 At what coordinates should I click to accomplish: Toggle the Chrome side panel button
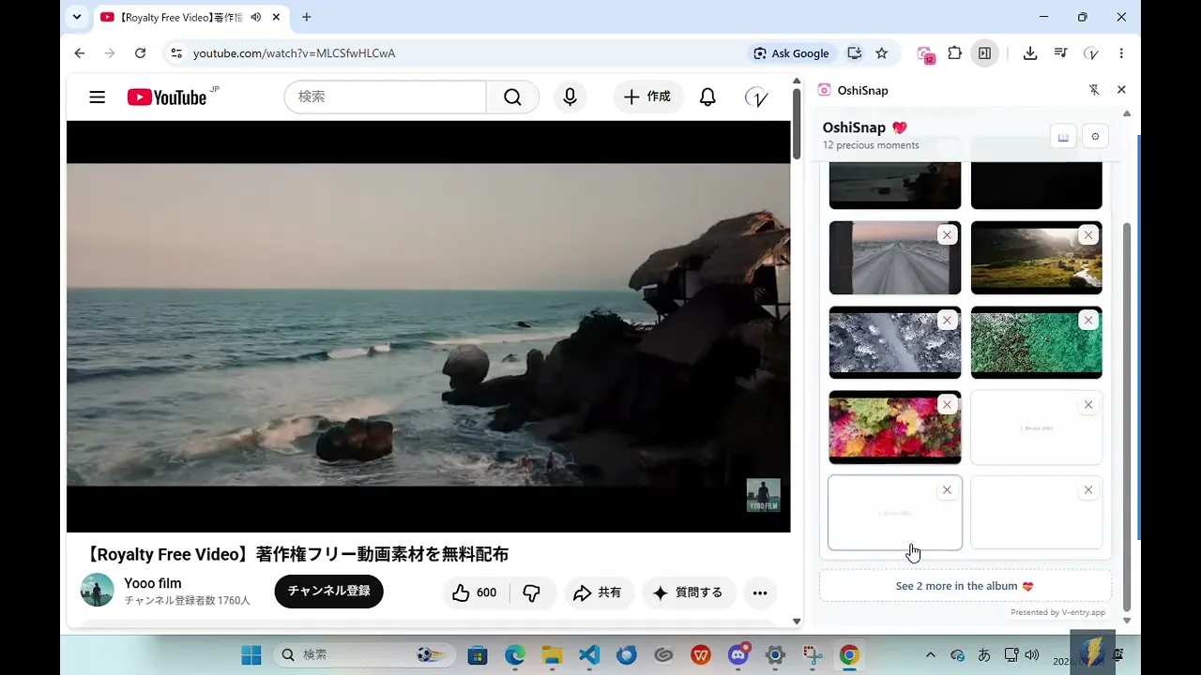click(984, 53)
